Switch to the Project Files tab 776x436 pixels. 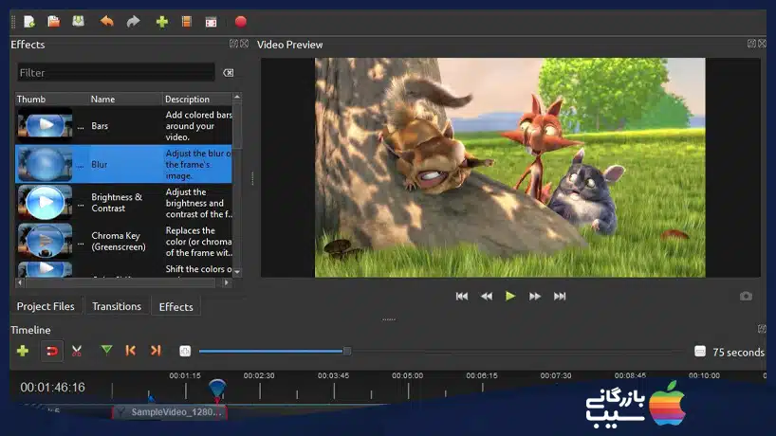[x=46, y=306]
